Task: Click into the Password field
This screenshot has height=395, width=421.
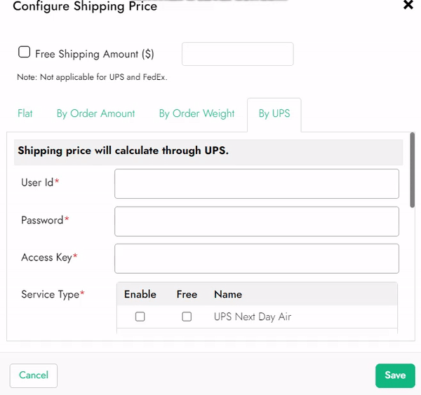Action: [256, 221]
